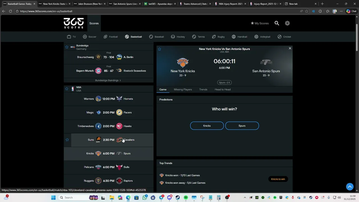The image size is (359, 202).
Task: Select the Hockey category
Action: 178,37
